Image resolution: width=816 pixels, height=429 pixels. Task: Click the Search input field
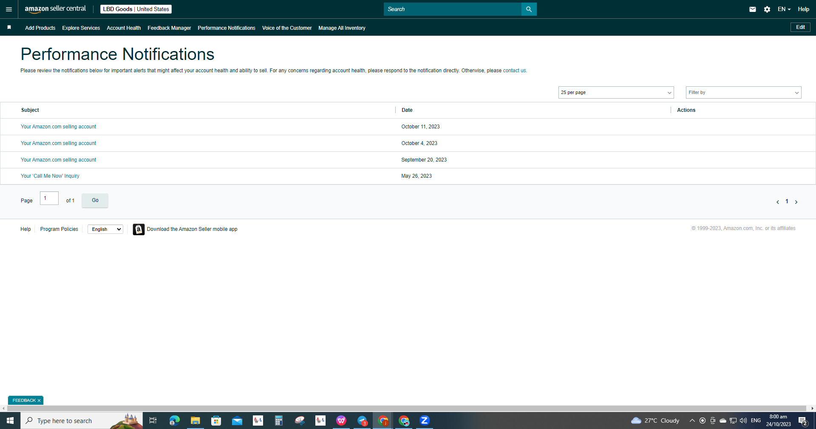pyautogui.click(x=453, y=9)
